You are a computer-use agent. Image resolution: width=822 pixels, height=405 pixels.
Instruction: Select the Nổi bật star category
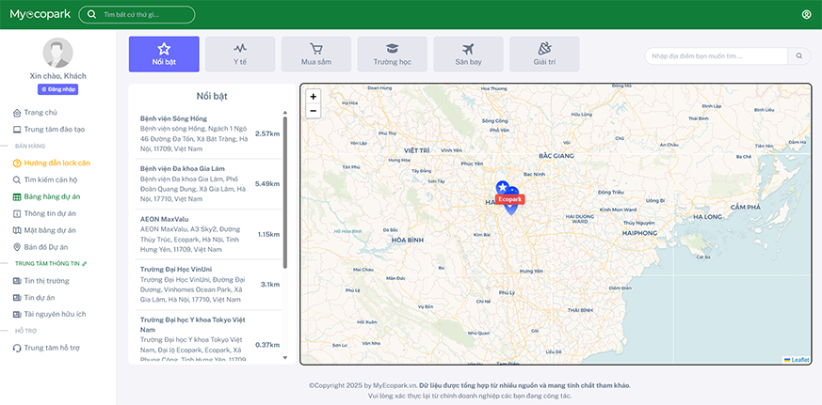[x=164, y=55]
